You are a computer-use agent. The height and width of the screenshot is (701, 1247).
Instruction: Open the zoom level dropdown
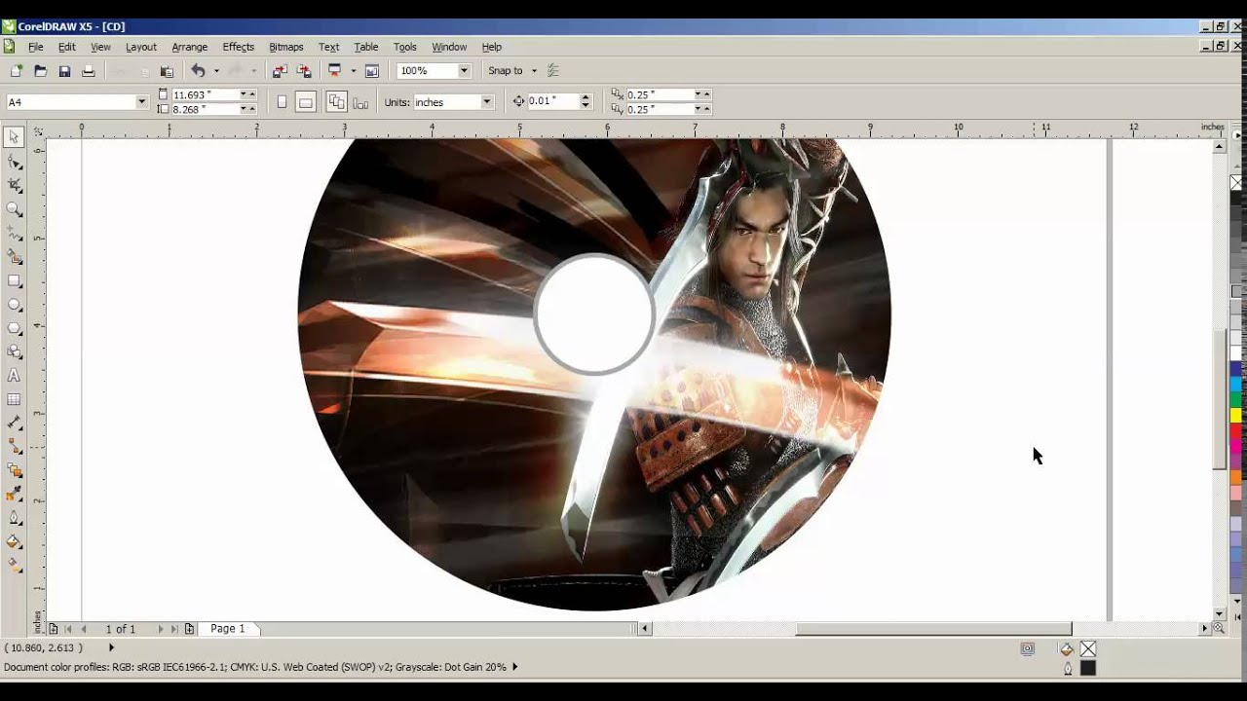[464, 71]
